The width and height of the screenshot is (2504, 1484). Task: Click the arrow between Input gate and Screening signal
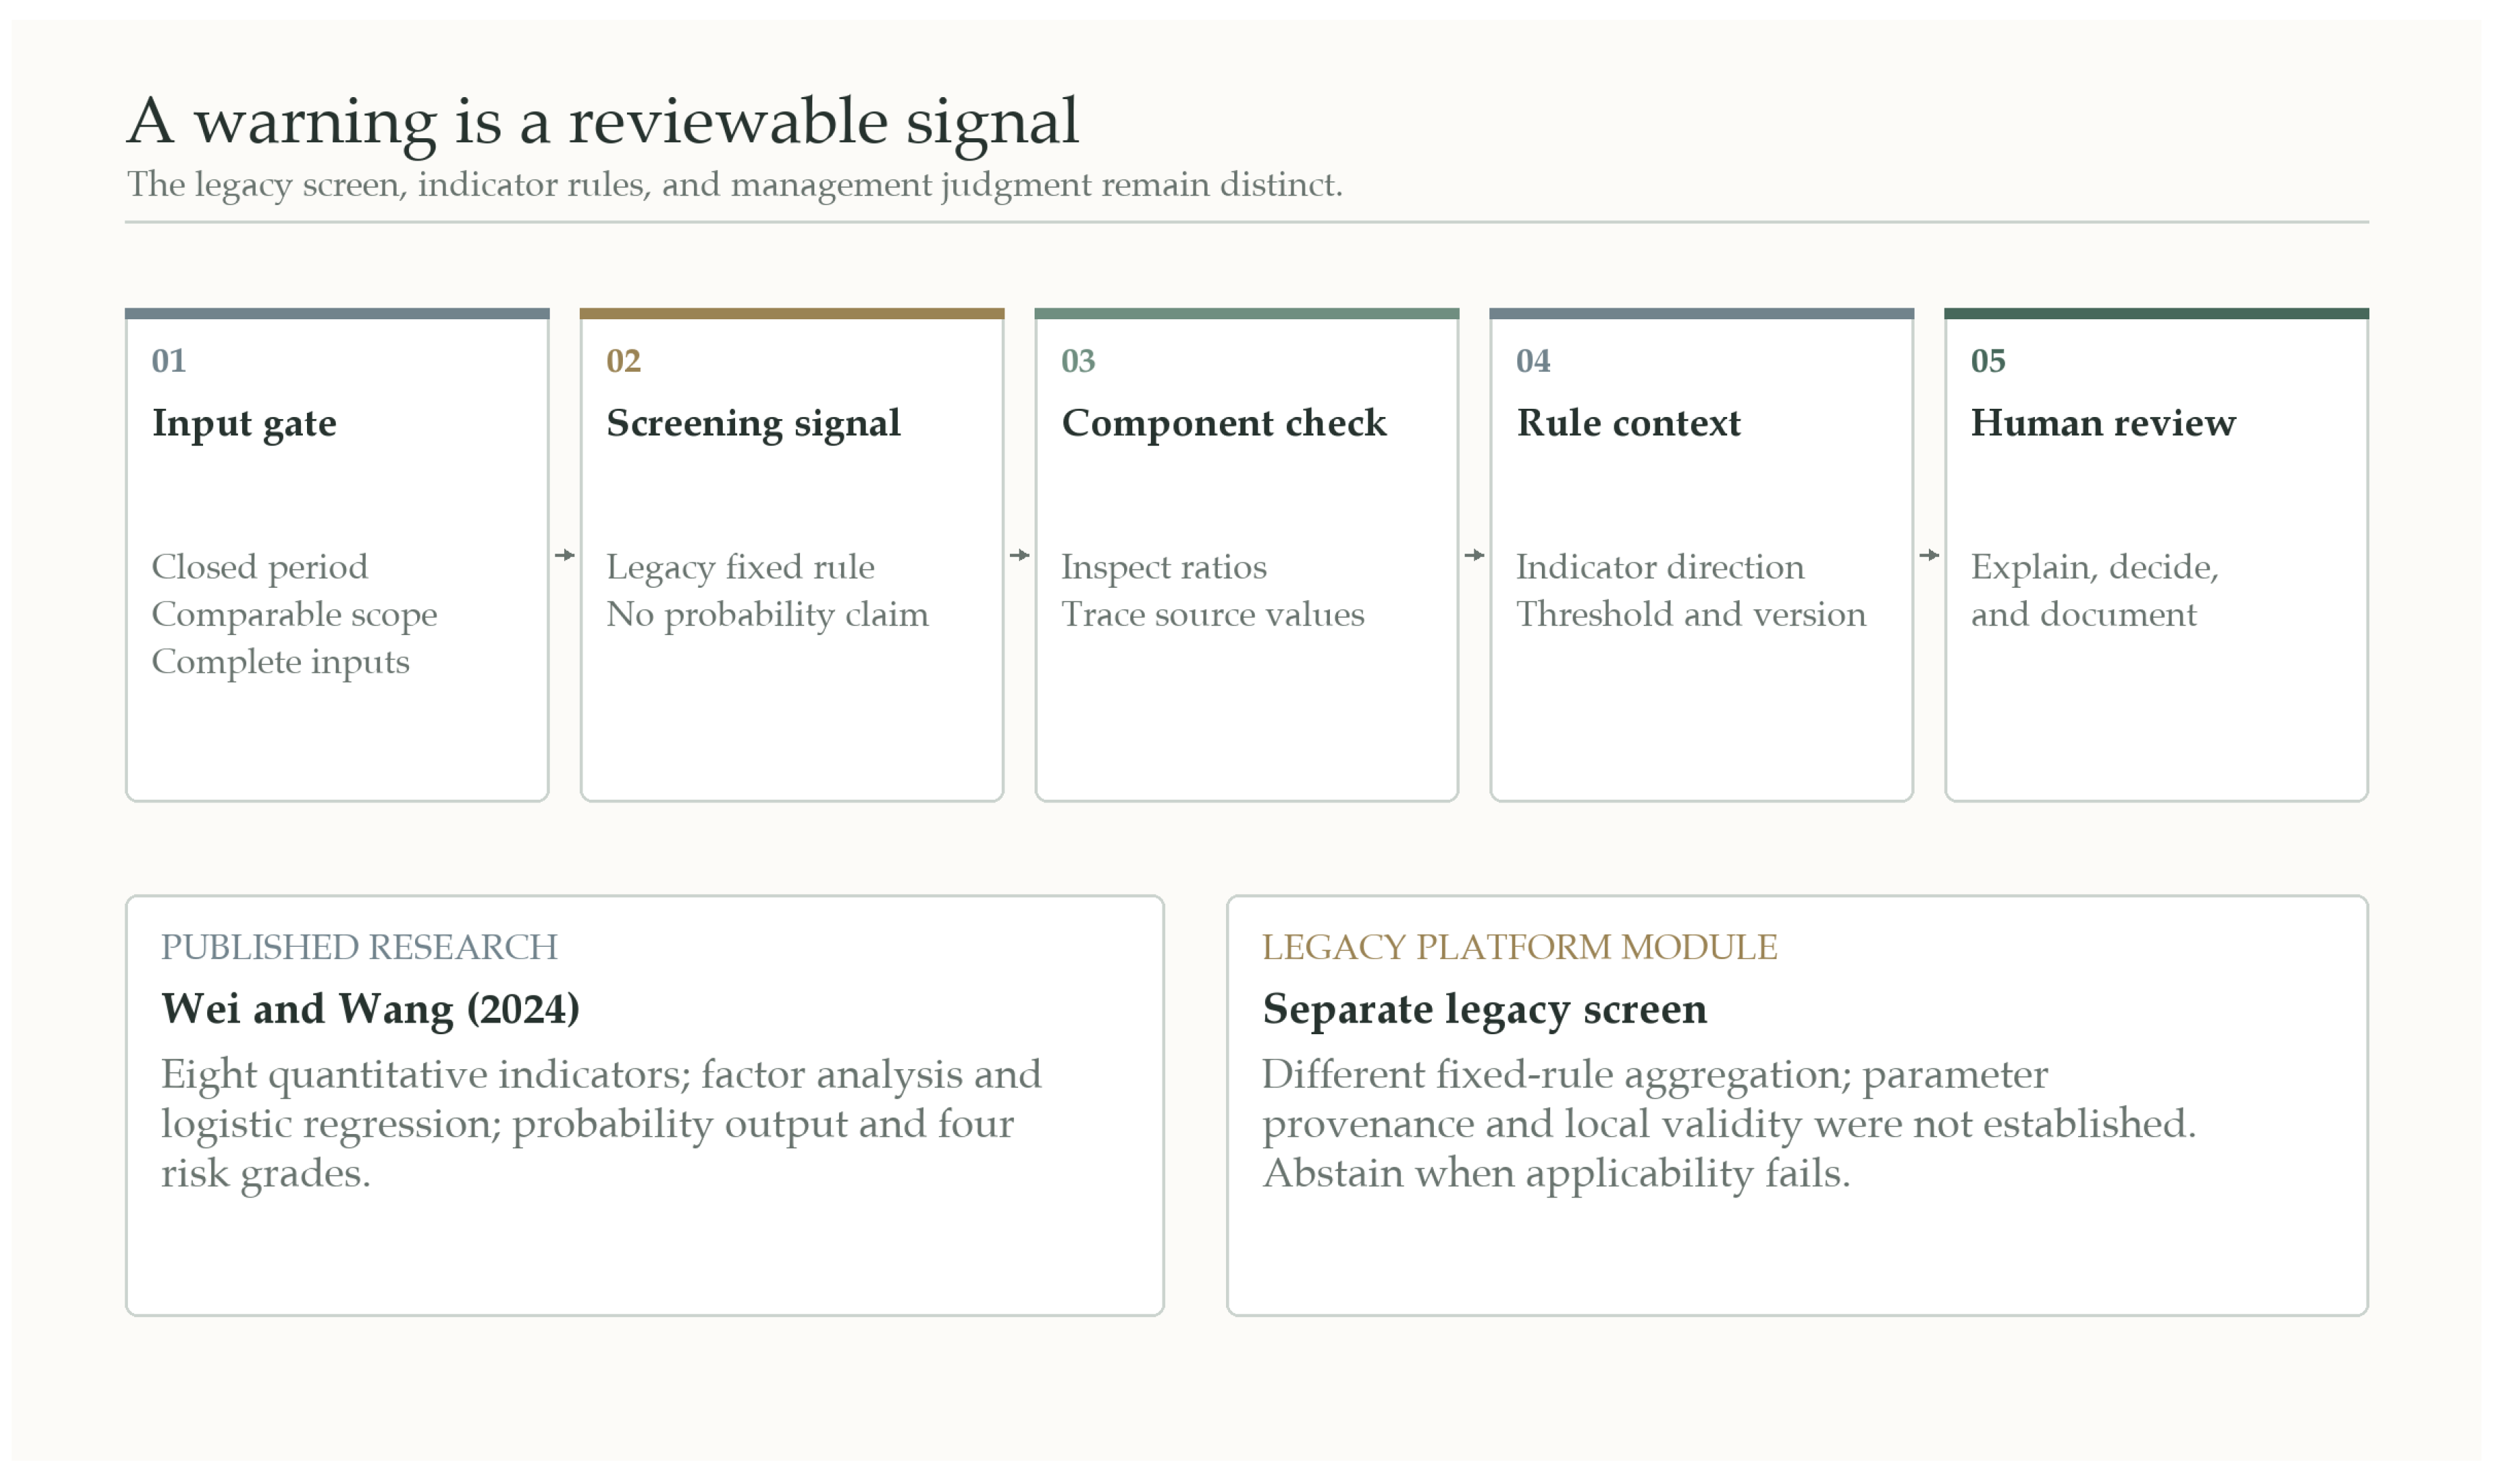click(x=565, y=555)
